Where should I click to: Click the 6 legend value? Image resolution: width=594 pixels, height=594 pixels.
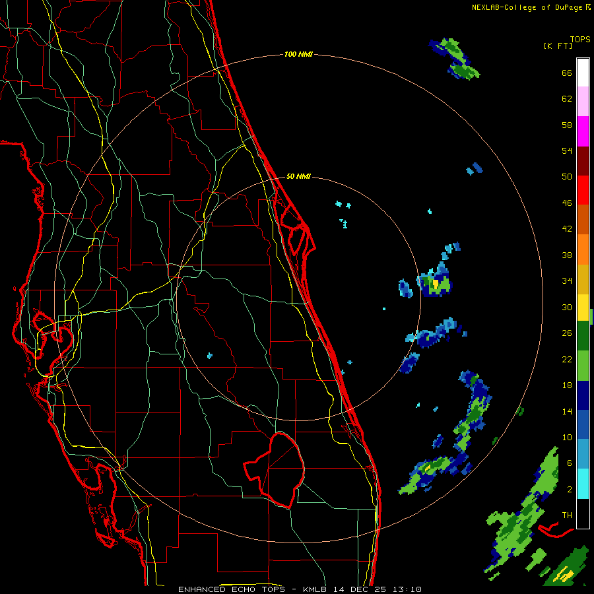click(570, 463)
